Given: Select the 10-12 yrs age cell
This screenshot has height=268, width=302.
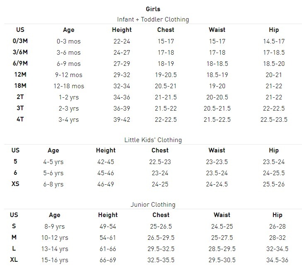Looking at the screenshot, I should coord(54,238).
